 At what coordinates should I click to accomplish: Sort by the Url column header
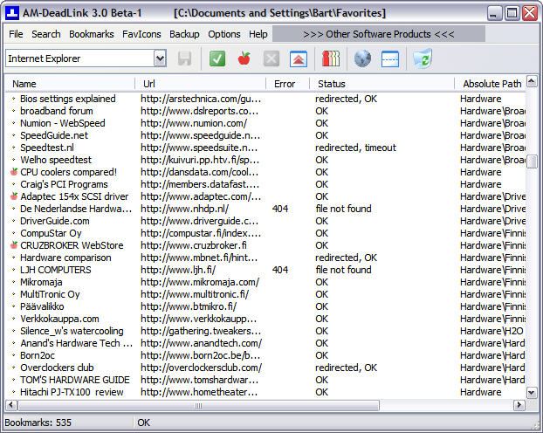(x=201, y=84)
